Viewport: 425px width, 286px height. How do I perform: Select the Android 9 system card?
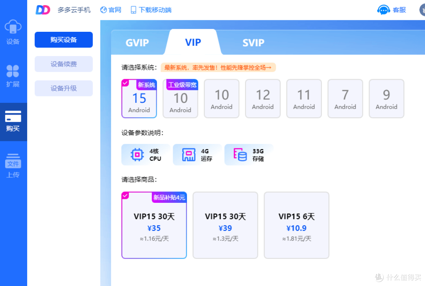386,98
